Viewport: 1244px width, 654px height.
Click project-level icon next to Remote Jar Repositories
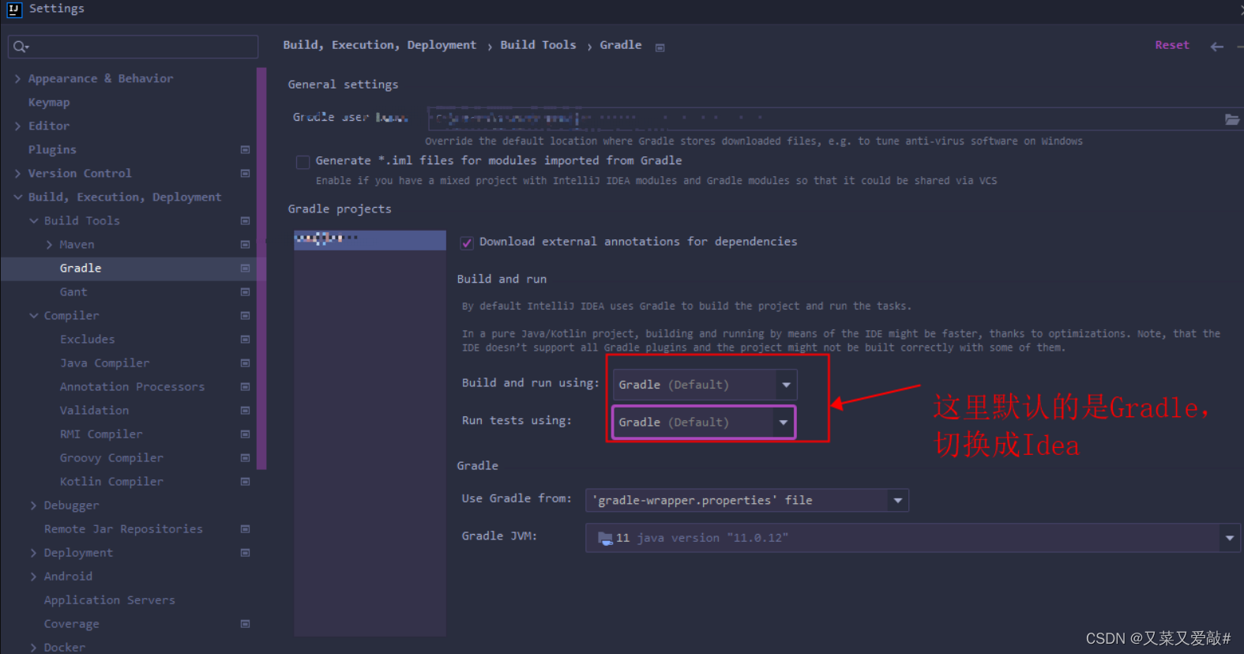(x=245, y=528)
